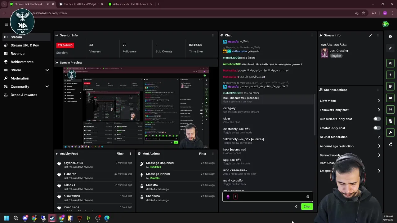
Task: Click the three-dots cluster icon in right toolbar
Action: tap(390, 144)
